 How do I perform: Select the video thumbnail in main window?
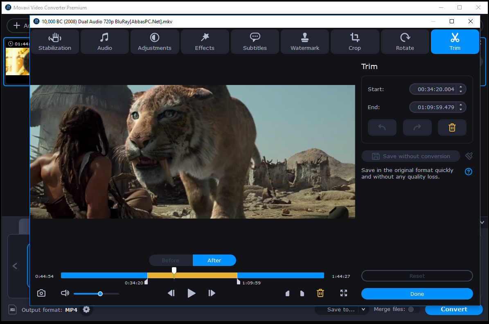(18, 61)
